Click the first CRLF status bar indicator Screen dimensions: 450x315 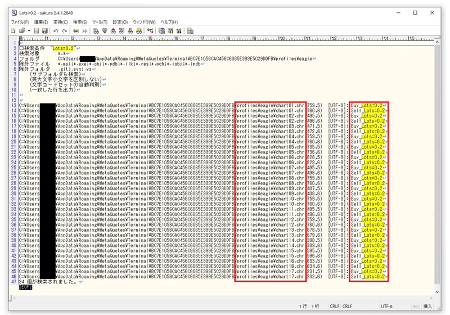pos(334,307)
